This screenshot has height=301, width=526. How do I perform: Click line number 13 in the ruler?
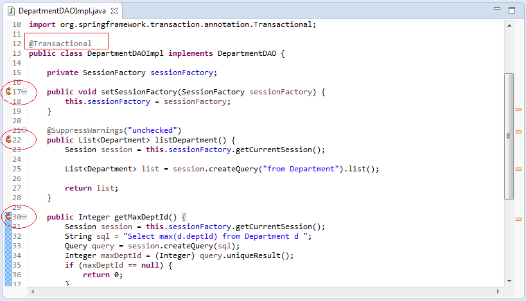[x=17, y=54]
